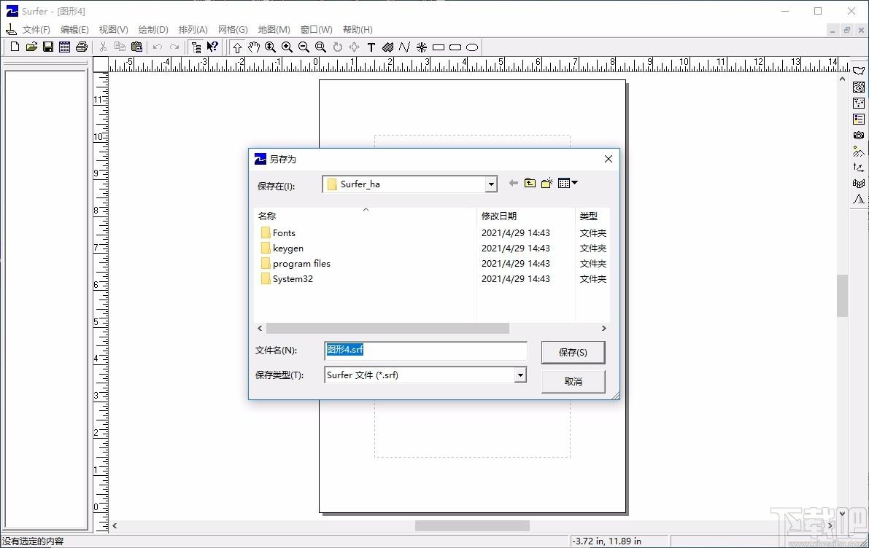
Task: Open the worksheet grid icon
Action: coord(65,47)
